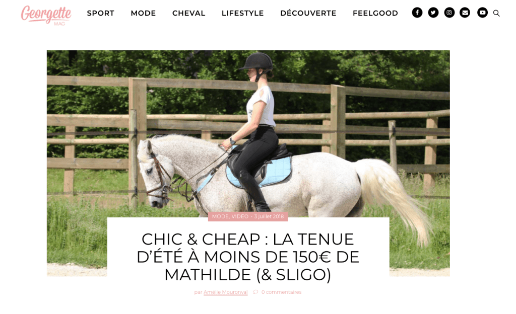Open the Instagram social icon

point(449,13)
